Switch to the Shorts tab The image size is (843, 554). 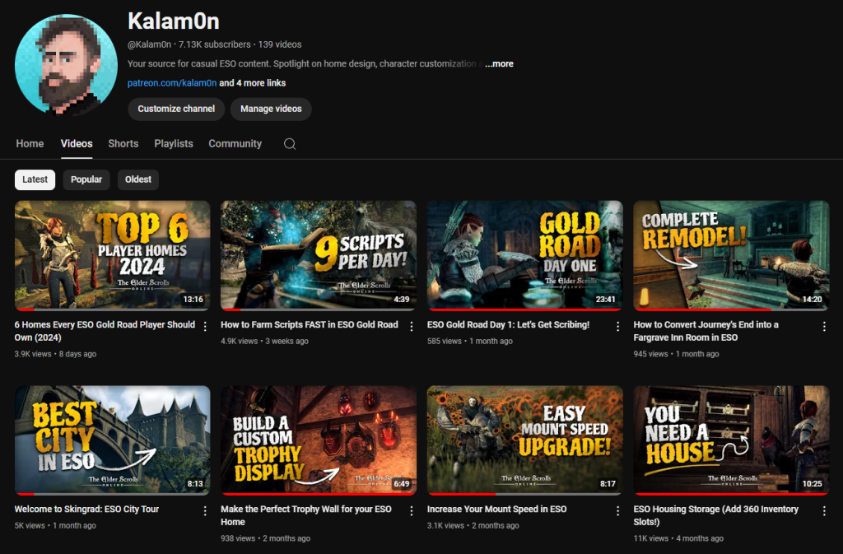[x=123, y=144]
